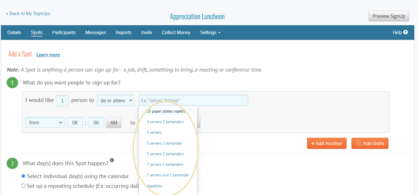The height and width of the screenshot is (195, 418).
Task: Open the 'do or attend' dropdown
Action: [x=116, y=101]
